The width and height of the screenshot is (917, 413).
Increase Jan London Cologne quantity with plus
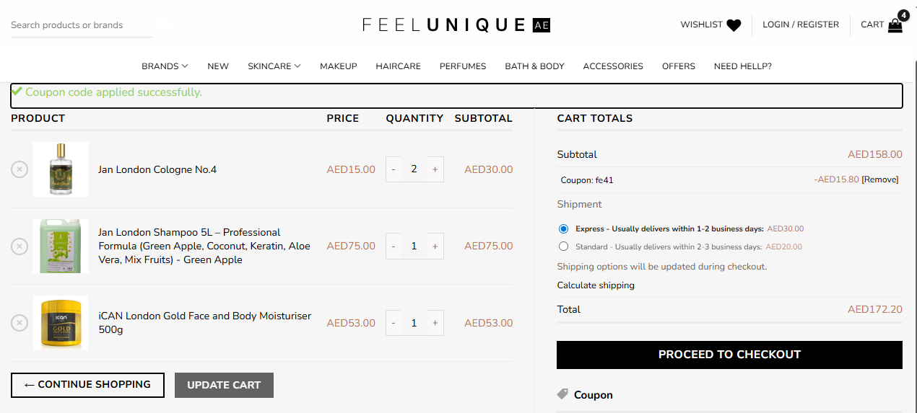435,169
